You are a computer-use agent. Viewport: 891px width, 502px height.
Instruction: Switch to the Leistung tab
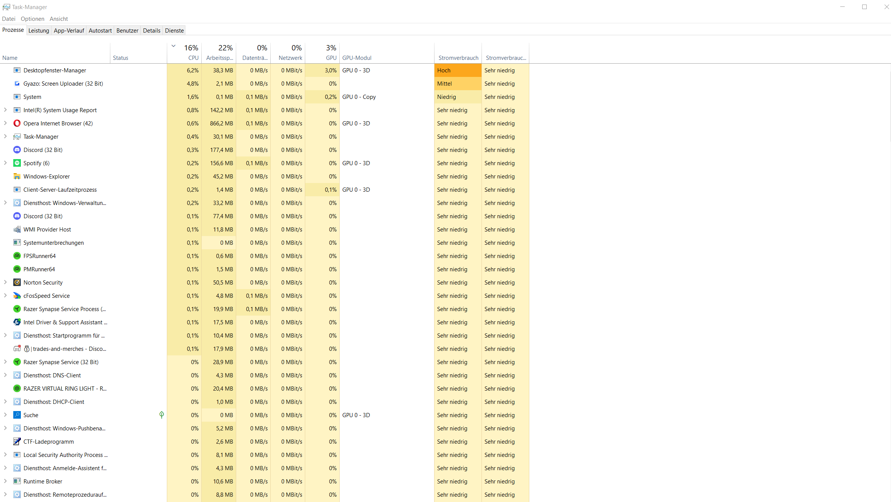coord(39,31)
